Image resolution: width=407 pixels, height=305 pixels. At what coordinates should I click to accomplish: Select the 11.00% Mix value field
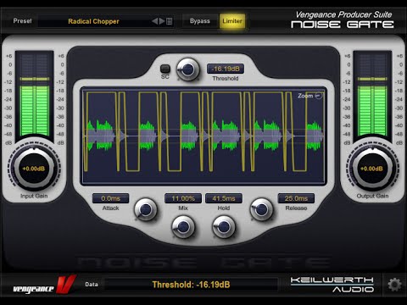coord(183,198)
